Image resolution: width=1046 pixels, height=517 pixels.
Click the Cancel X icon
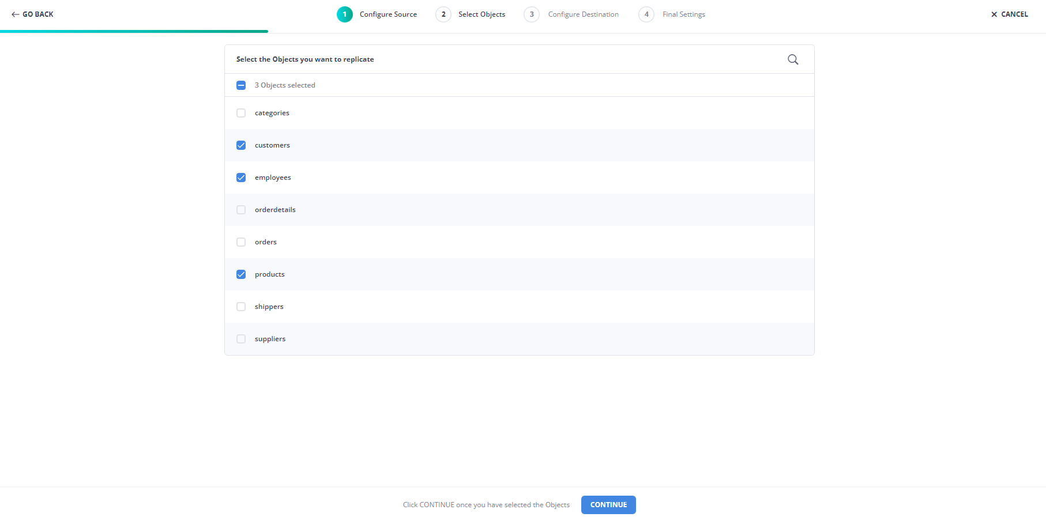pyautogui.click(x=994, y=14)
